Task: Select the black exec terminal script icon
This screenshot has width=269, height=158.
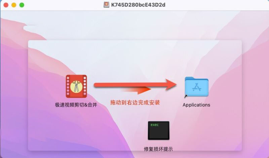Action: click(158, 130)
